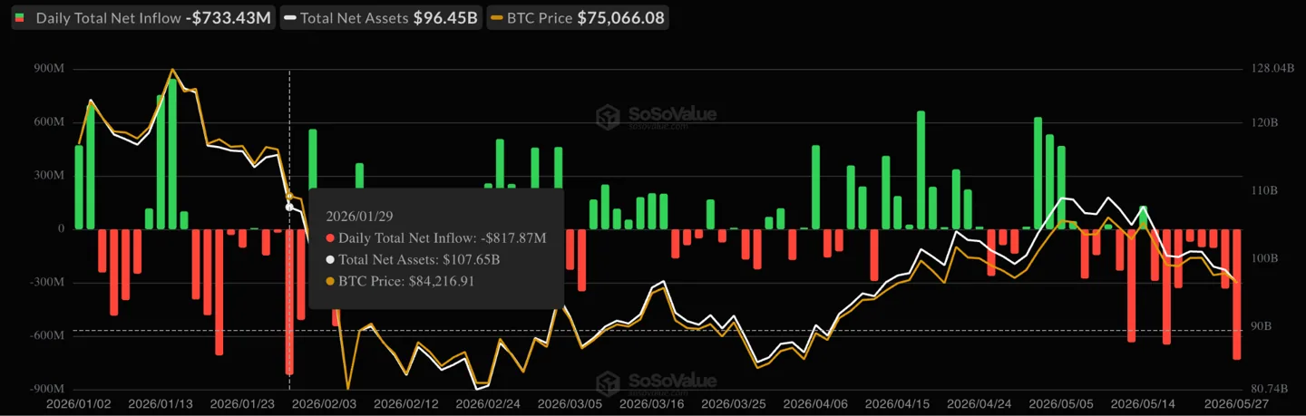Click the 128.04B right axis label
This screenshot has height=416, width=1306.
[x=1271, y=69]
